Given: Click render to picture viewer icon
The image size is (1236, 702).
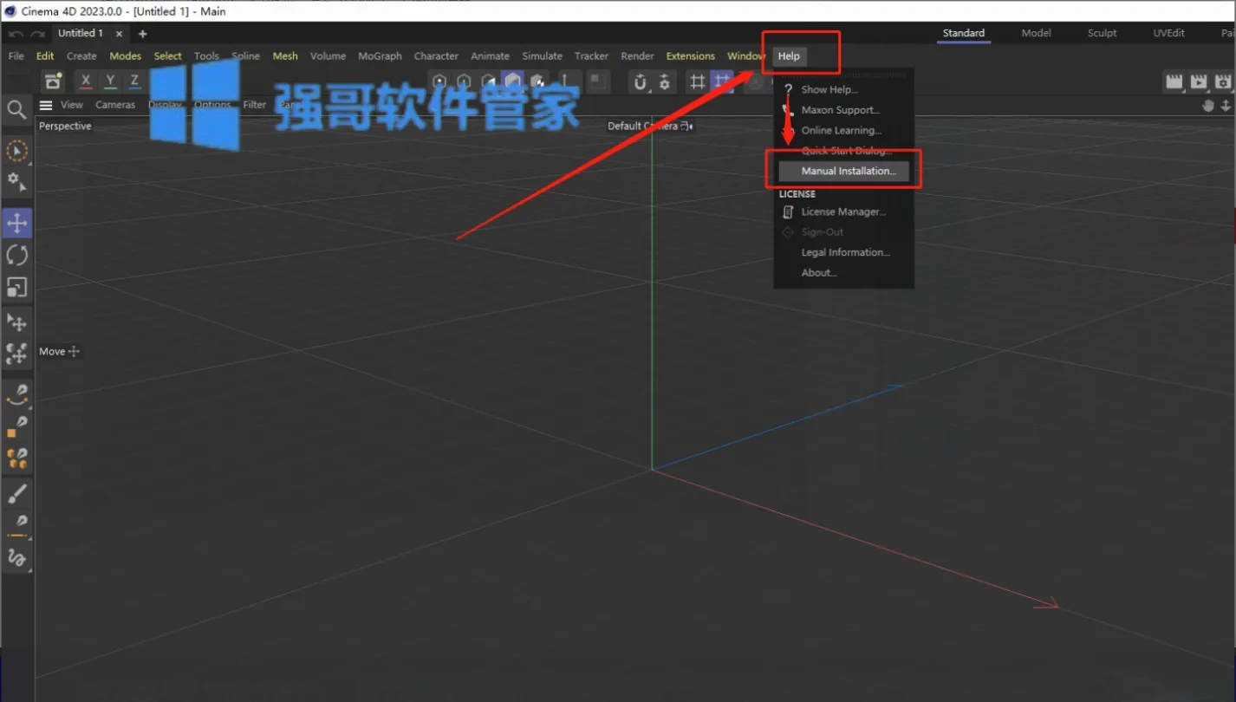Looking at the screenshot, I should coord(1199,82).
